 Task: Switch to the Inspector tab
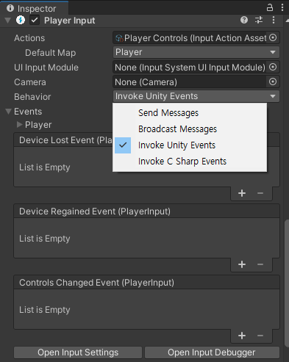click(35, 8)
